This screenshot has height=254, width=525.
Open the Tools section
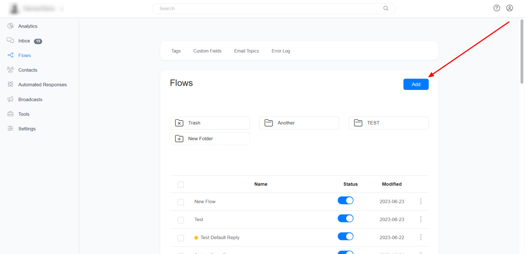[24, 114]
